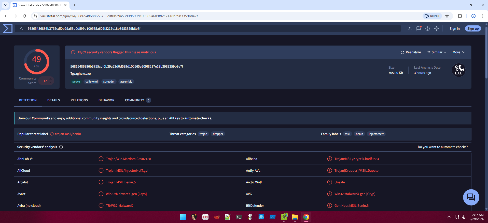488x223 pixels.
Task: Click the Antiy-AVL detection alert icon
Action: pos(330,170)
